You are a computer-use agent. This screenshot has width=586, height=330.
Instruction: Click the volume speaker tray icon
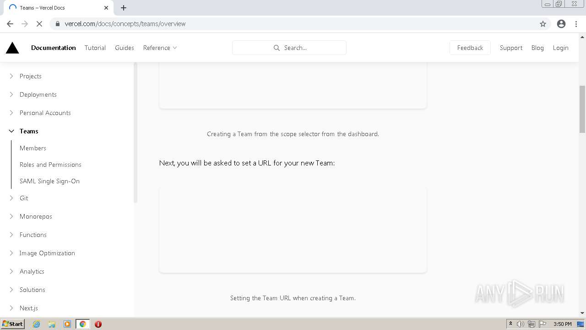pyautogui.click(x=521, y=324)
